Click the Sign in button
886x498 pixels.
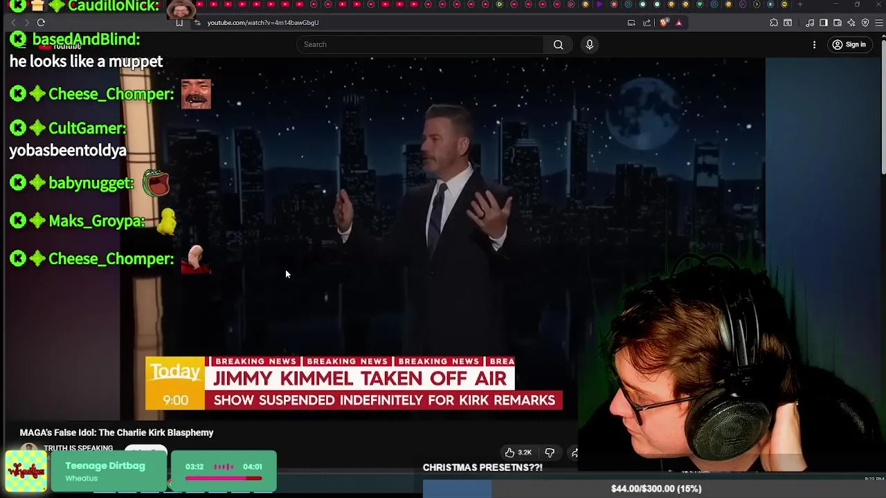849,44
